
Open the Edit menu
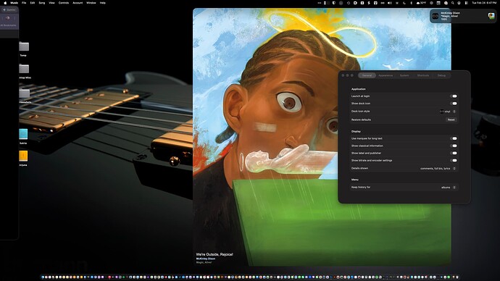[x=33, y=3]
